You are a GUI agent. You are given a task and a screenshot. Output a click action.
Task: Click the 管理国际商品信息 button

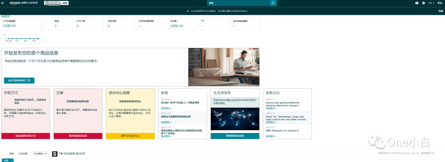(235, 136)
